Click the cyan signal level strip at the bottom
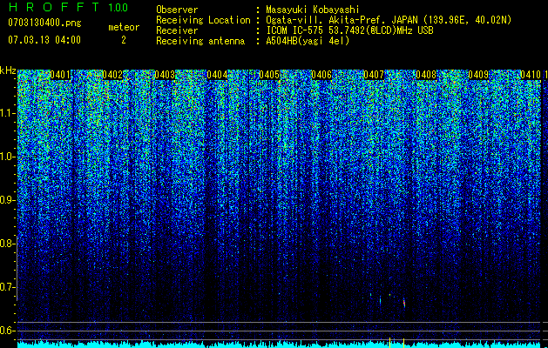This screenshot has height=348, width=548. (x=280, y=345)
